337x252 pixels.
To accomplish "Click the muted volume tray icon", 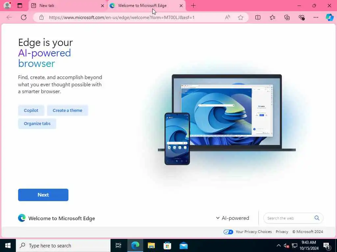I will (x=286, y=245).
